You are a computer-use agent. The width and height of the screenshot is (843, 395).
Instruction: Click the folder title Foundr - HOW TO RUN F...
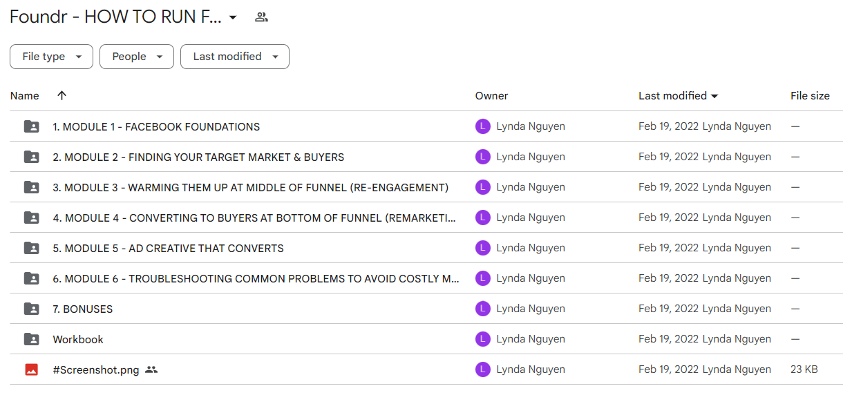point(115,17)
